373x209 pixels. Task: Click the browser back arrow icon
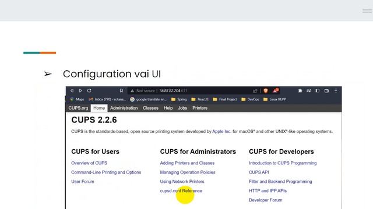click(x=72, y=91)
